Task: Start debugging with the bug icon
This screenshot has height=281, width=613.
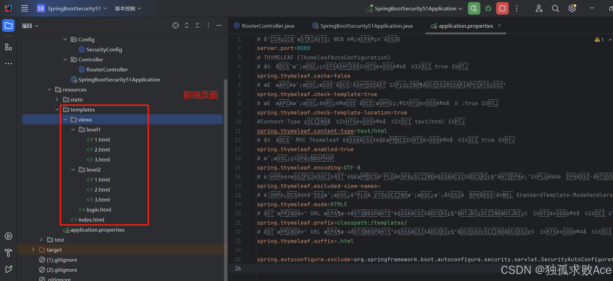Action: pos(488,8)
